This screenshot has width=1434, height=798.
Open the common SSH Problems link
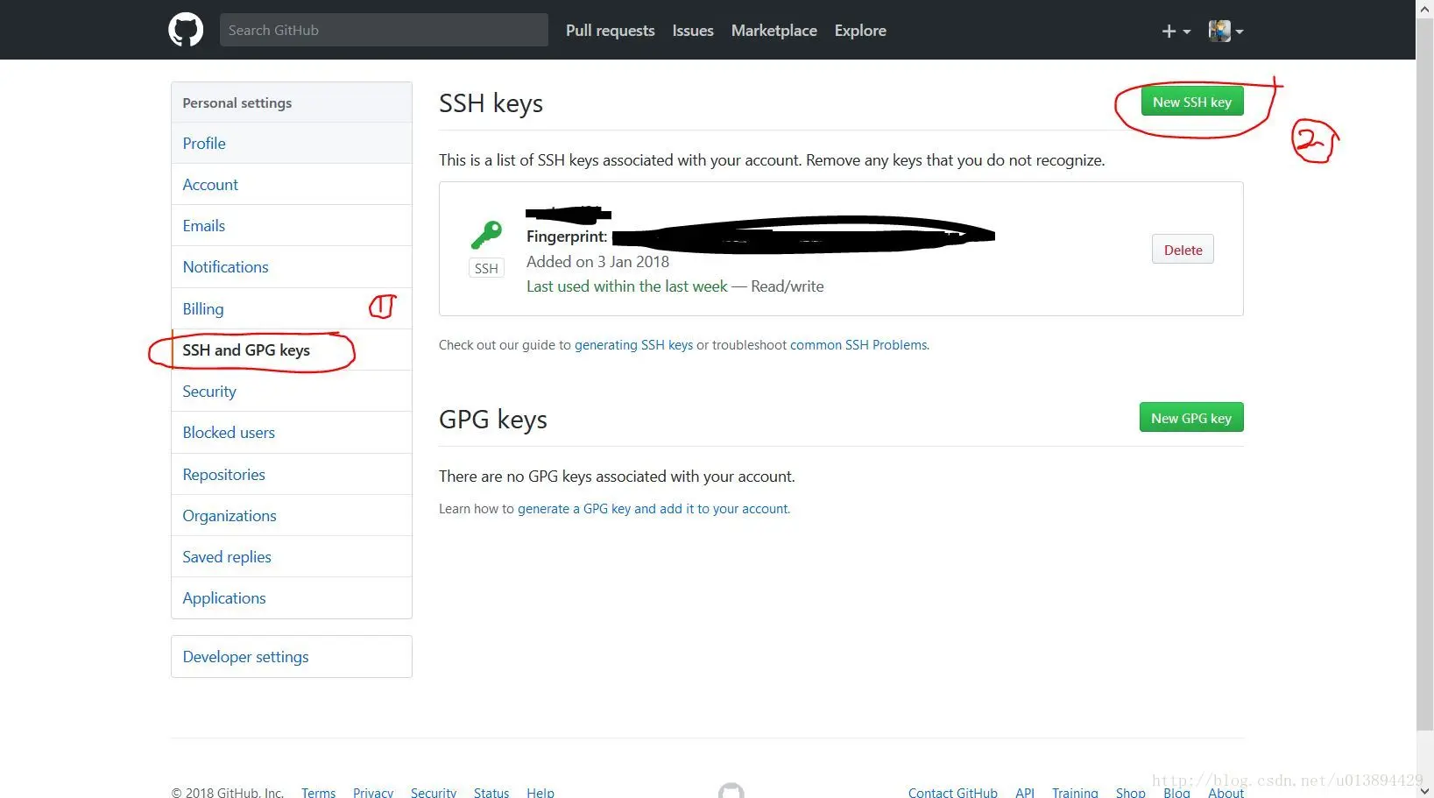coord(858,345)
